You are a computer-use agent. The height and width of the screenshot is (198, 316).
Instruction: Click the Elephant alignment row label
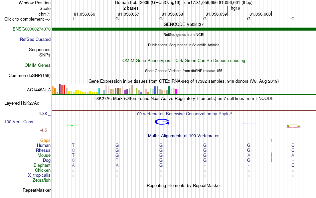42,165
